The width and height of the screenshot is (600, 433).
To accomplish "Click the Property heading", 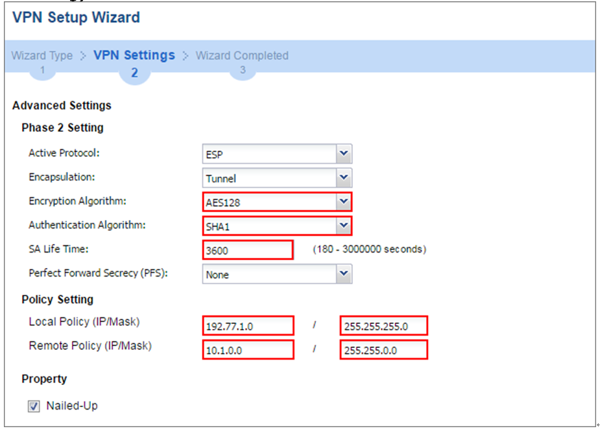I will click(44, 378).
